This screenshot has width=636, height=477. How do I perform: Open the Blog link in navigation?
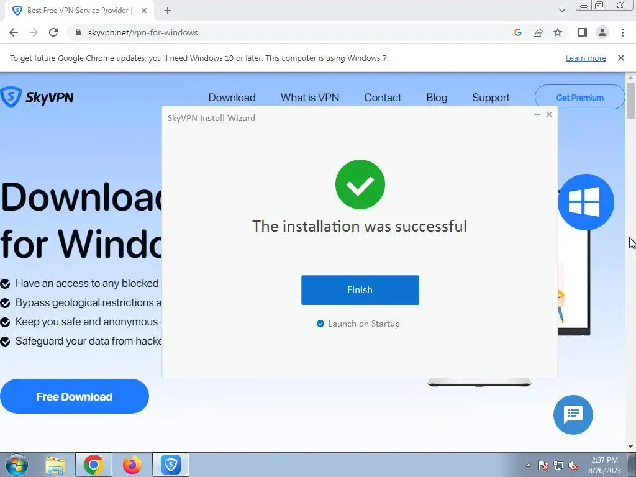click(x=437, y=98)
